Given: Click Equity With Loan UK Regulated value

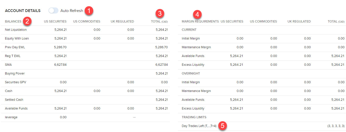Looking at the screenshot, I should [x=131, y=38].
